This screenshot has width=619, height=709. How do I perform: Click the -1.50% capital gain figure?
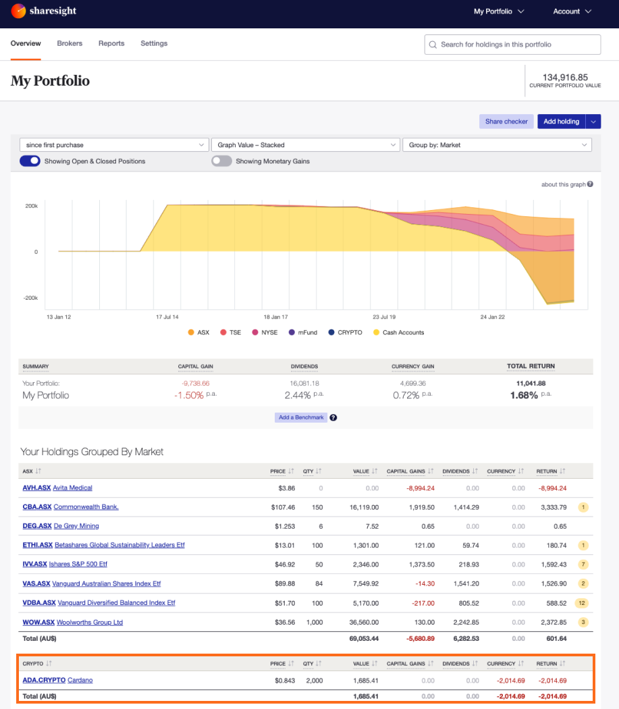point(189,395)
